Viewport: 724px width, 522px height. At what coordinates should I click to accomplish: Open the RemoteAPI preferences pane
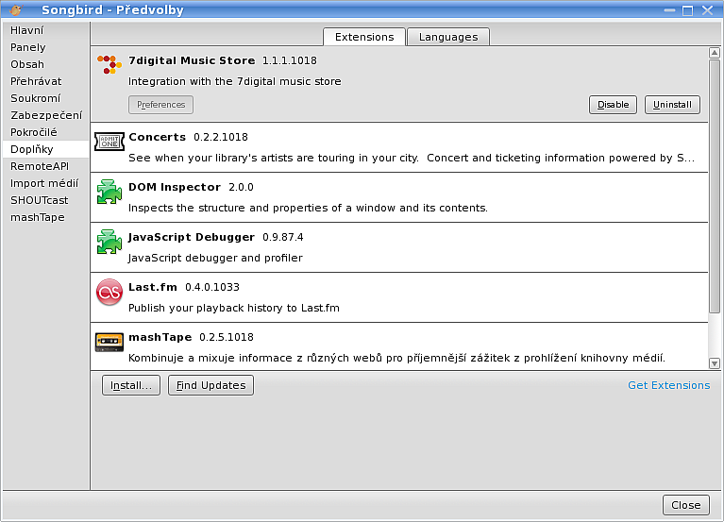(x=45, y=166)
